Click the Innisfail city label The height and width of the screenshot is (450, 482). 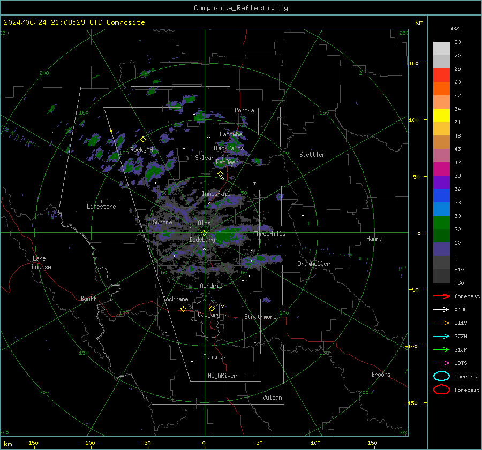pyautogui.click(x=216, y=194)
